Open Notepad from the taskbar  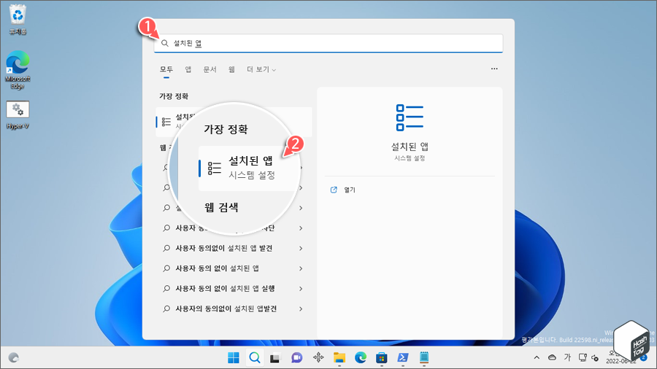click(424, 358)
